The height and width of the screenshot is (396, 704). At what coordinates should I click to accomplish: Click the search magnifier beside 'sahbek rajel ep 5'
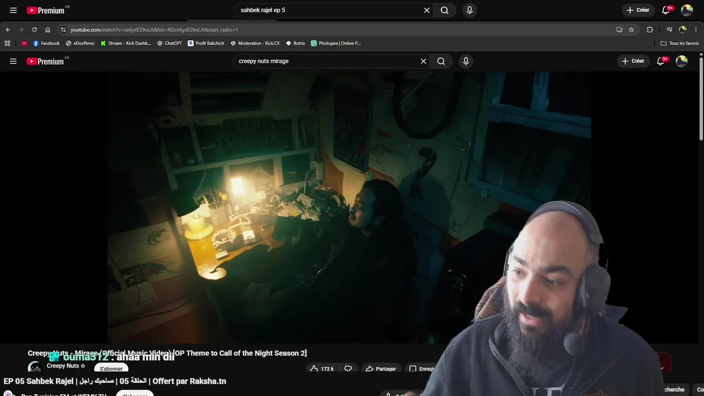pos(444,10)
